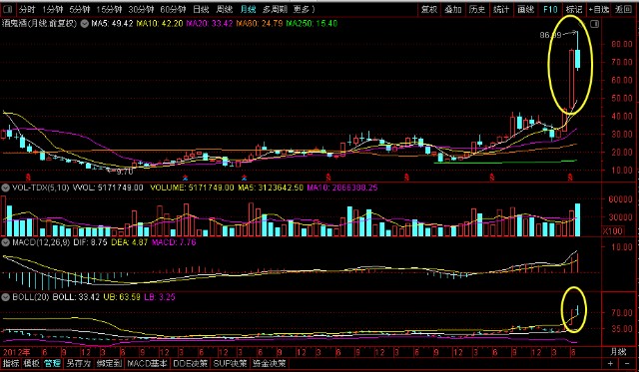This screenshot has width=639, height=372.
Task: Zoom in the chart with the plus button
Action: (610, 363)
